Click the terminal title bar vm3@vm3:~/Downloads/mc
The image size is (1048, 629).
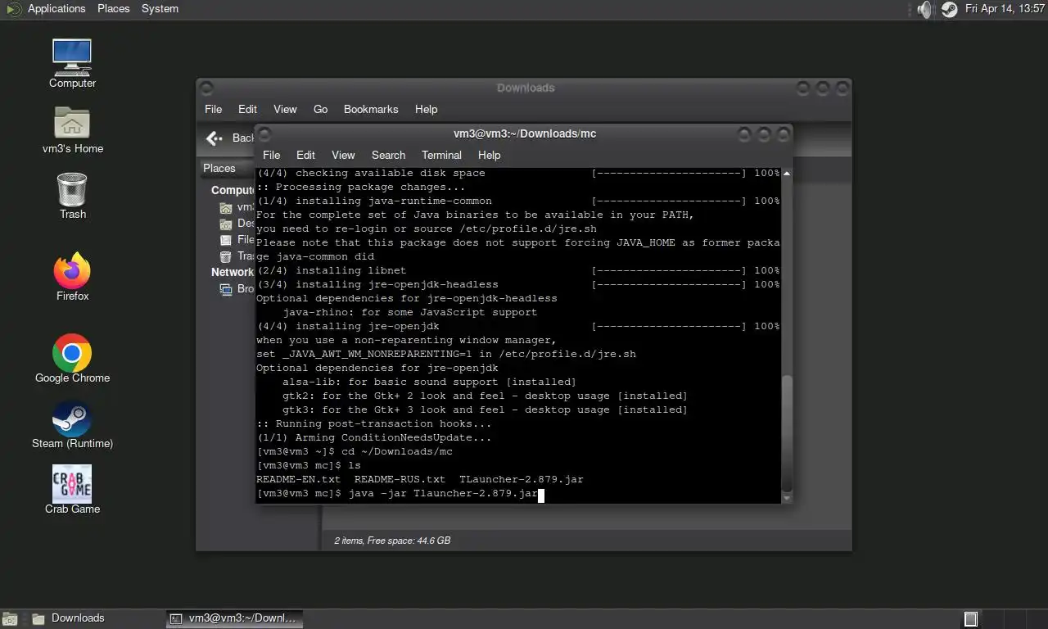pos(525,133)
